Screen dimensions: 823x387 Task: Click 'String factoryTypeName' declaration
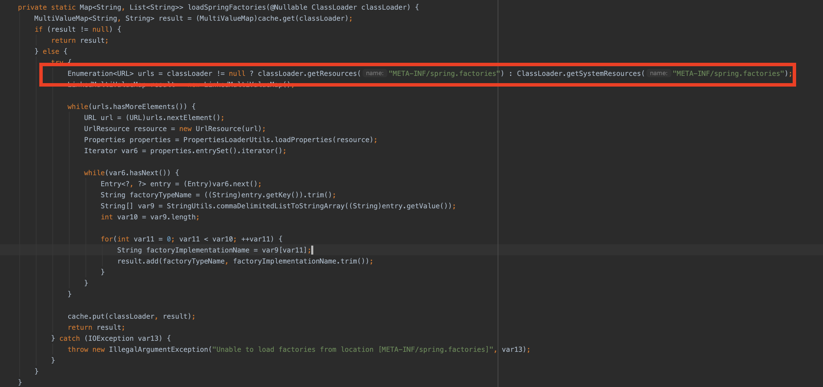click(146, 195)
